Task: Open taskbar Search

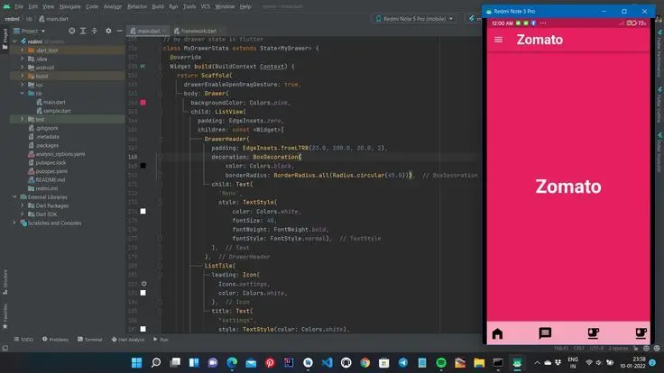Action: coord(156,362)
